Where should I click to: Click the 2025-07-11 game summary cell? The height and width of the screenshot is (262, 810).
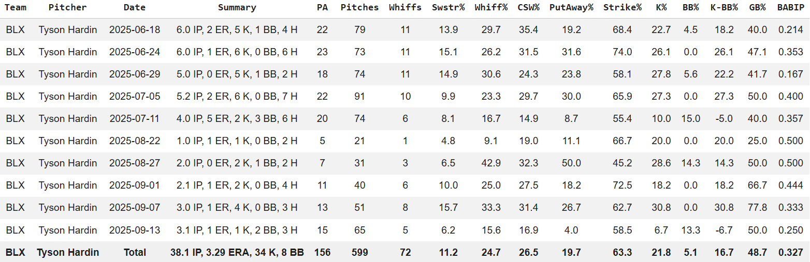[x=237, y=119]
